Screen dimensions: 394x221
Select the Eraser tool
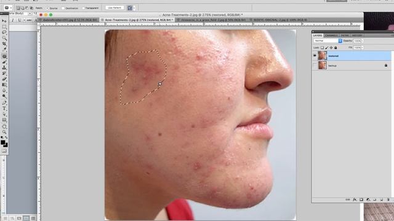click(4, 79)
